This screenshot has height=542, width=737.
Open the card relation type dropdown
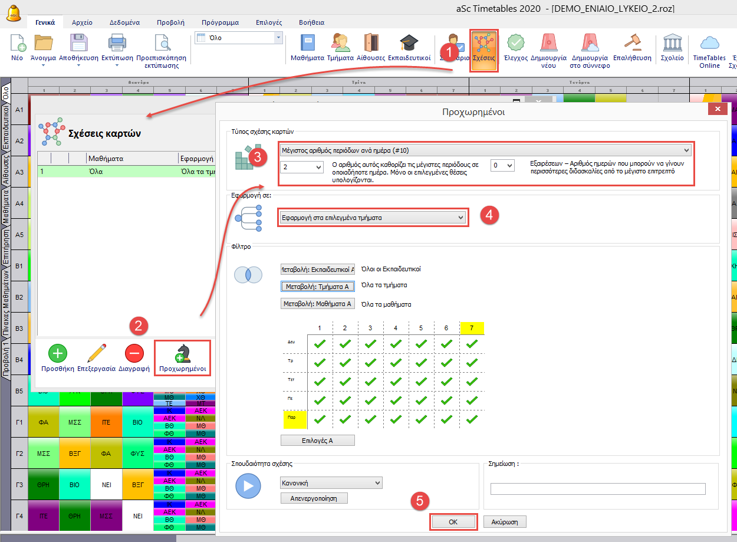(x=485, y=150)
